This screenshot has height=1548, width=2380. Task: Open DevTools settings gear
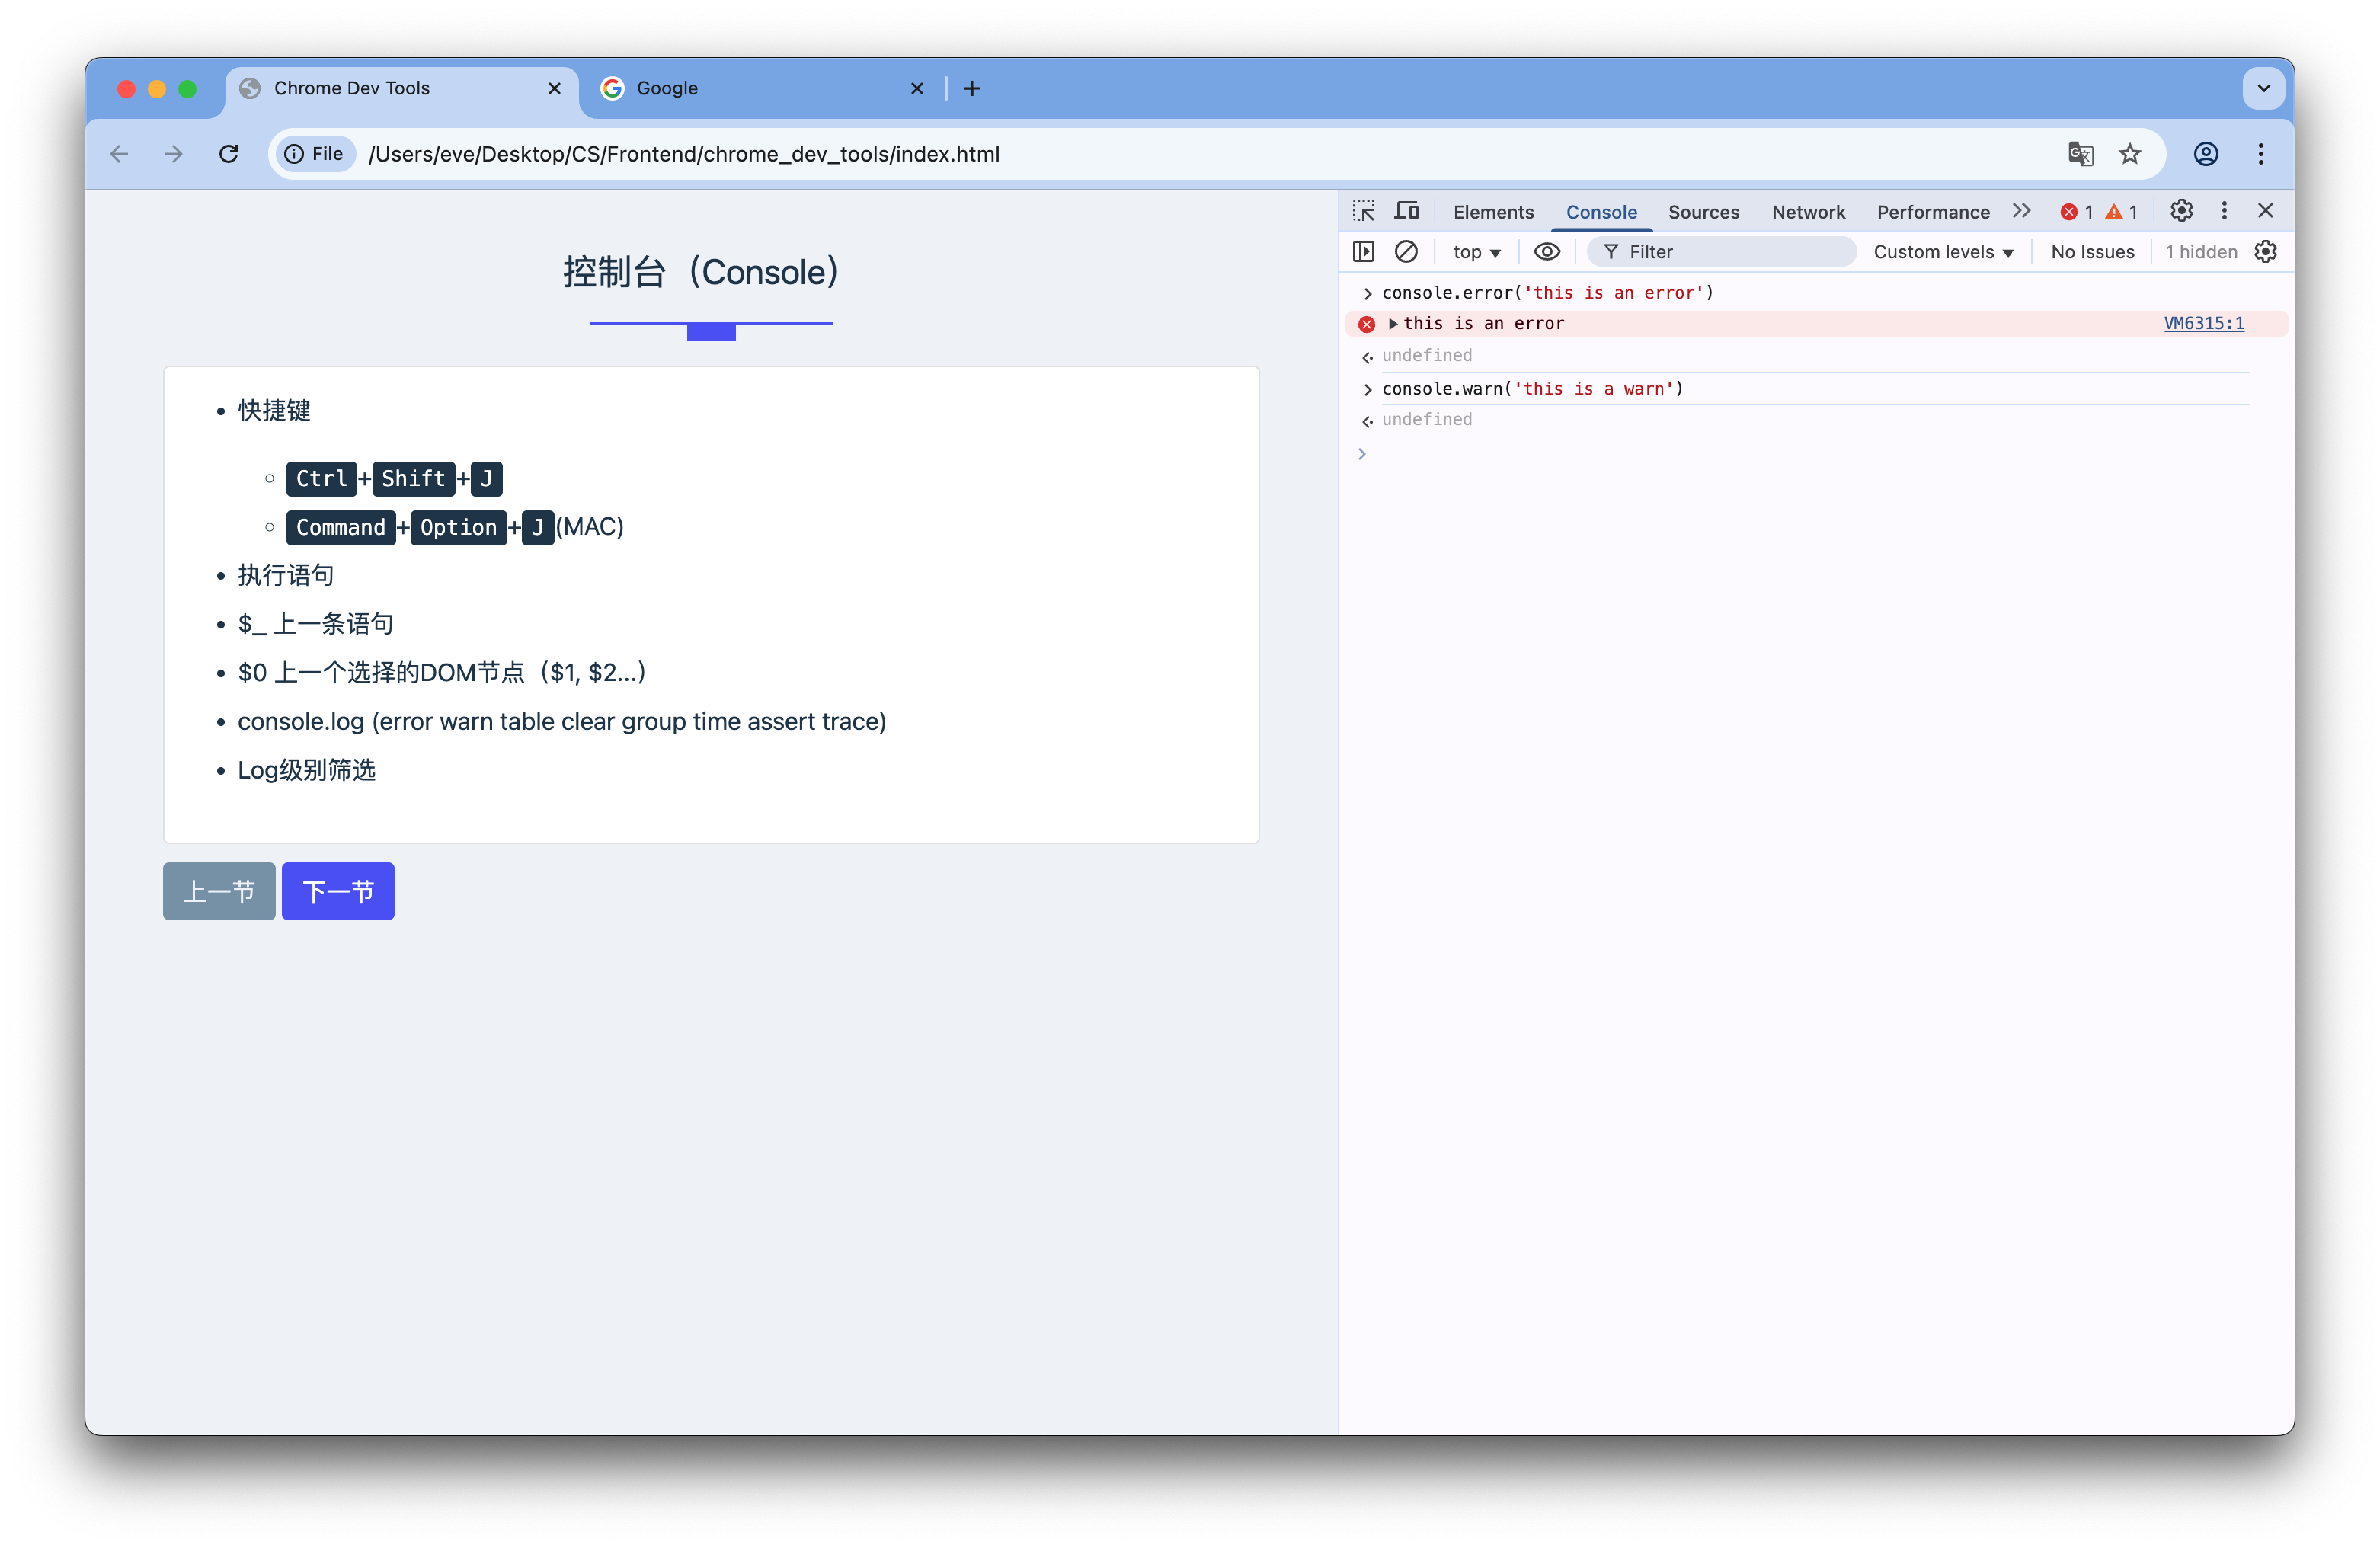coord(2182,211)
